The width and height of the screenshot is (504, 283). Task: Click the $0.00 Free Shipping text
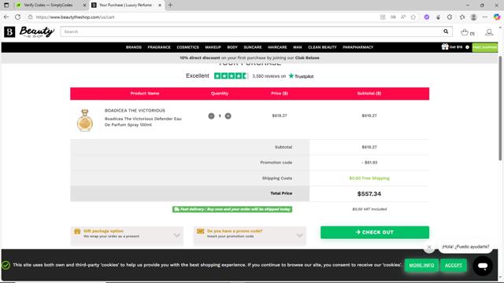[369, 178]
